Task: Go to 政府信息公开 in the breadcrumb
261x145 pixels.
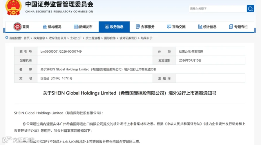Action: point(58,38)
